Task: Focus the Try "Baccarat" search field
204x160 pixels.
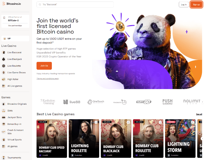Action: point(75,5)
